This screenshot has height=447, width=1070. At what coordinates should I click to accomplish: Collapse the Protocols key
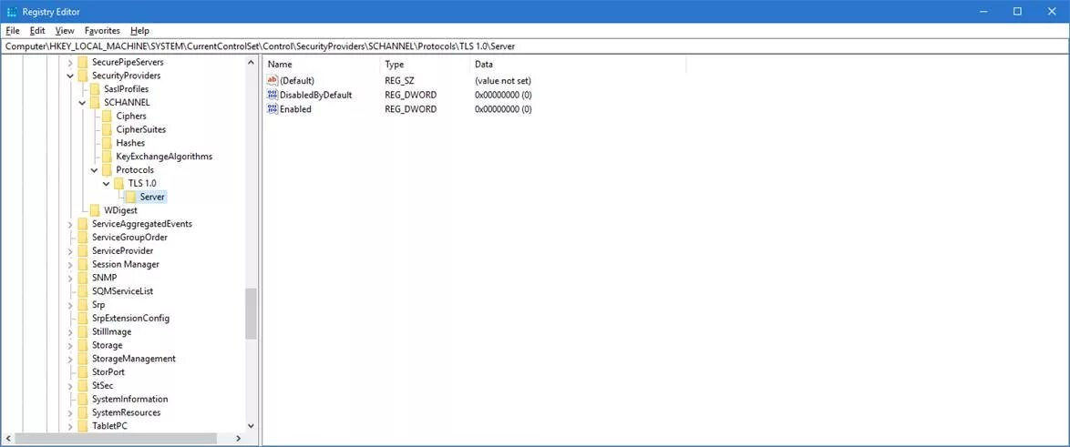click(x=94, y=169)
